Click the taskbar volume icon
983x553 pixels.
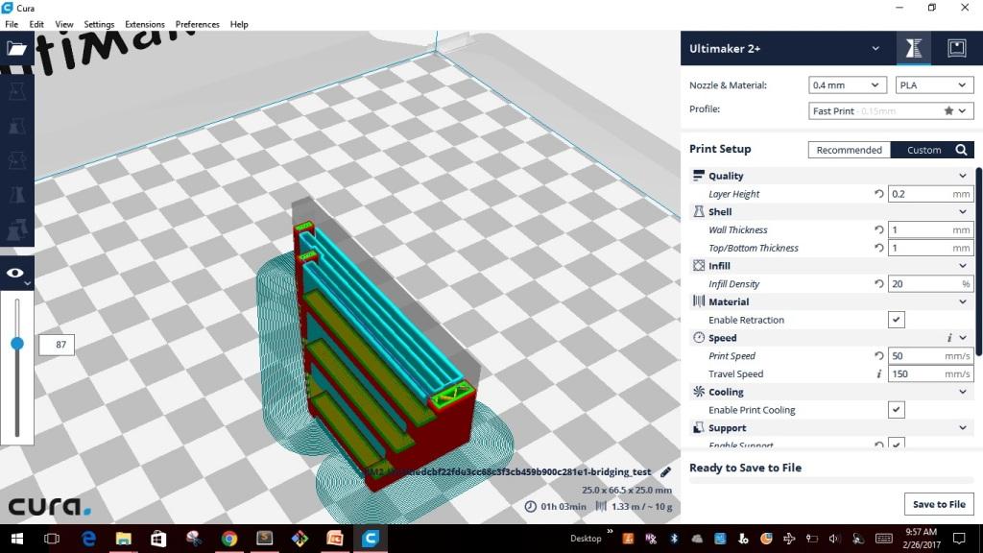tap(834, 539)
